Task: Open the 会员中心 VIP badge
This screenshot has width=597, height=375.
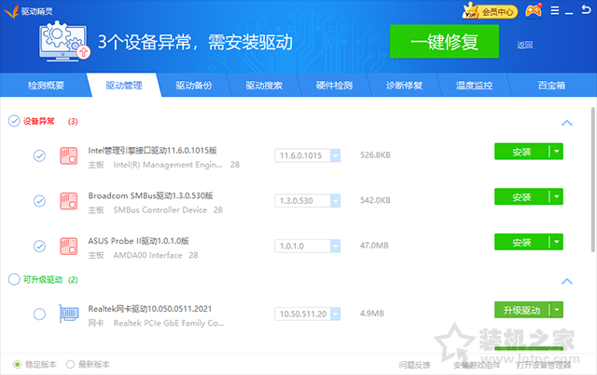Action: [490, 11]
